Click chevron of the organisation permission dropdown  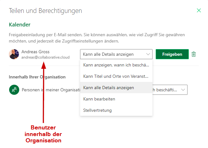183,90
